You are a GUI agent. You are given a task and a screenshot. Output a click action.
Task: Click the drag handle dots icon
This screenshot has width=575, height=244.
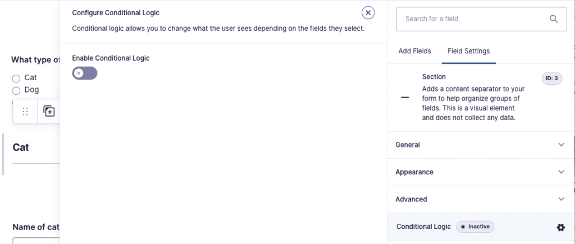[x=25, y=112]
